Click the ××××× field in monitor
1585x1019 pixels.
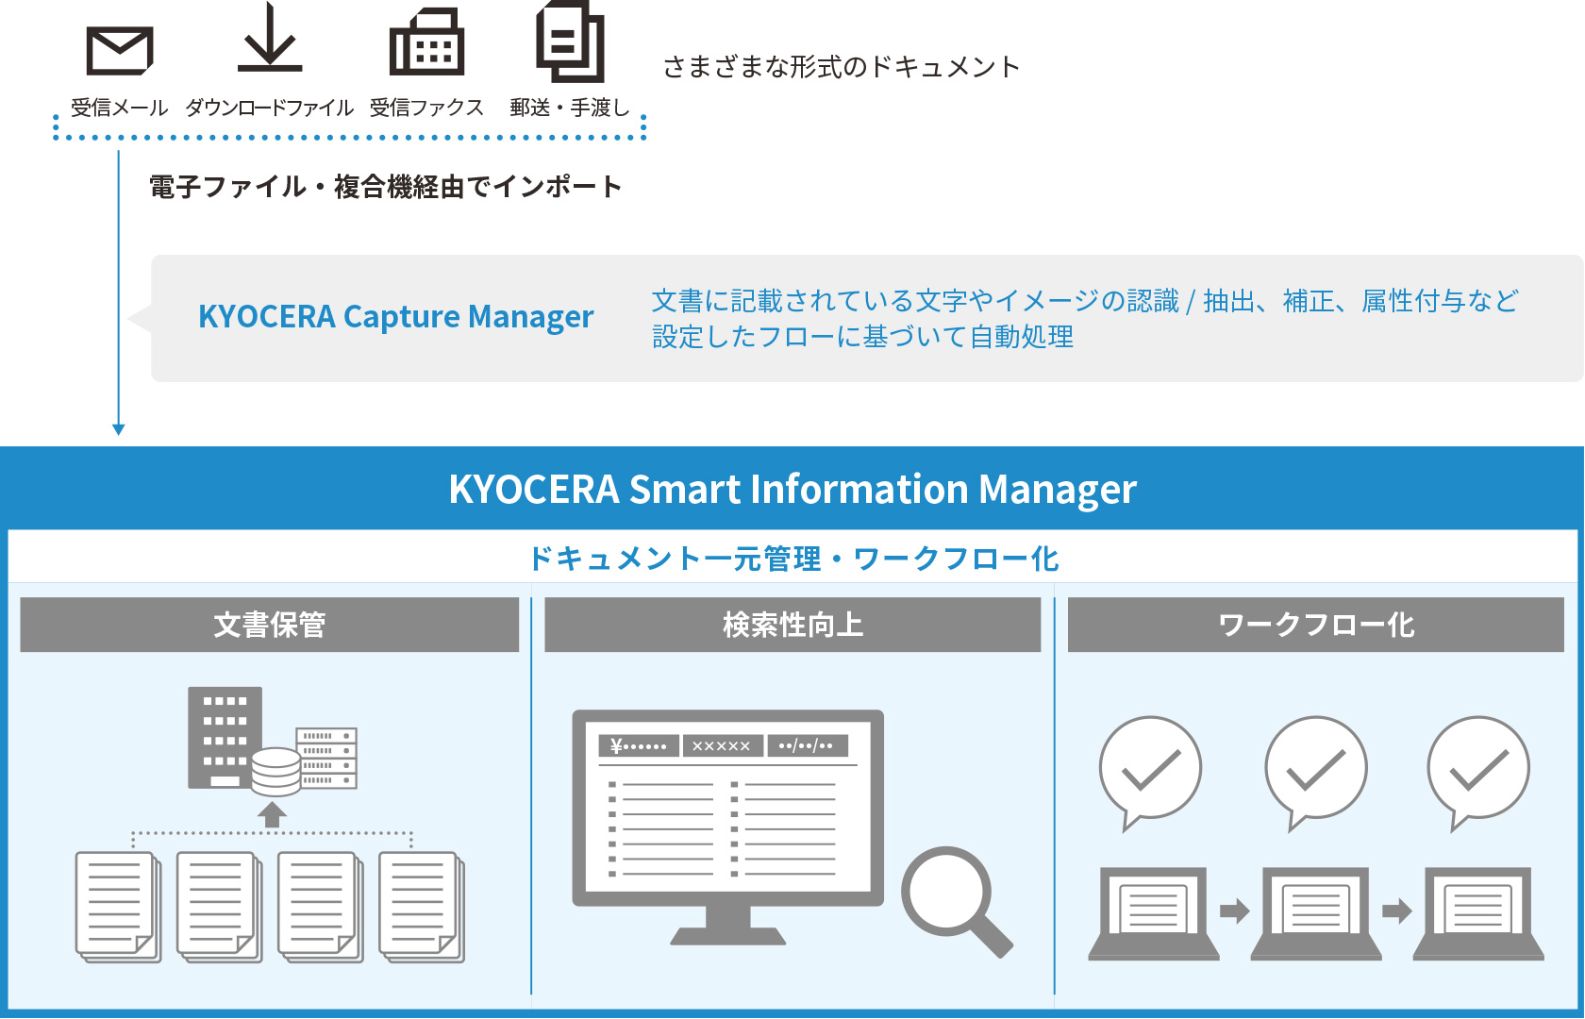(722, 745)
